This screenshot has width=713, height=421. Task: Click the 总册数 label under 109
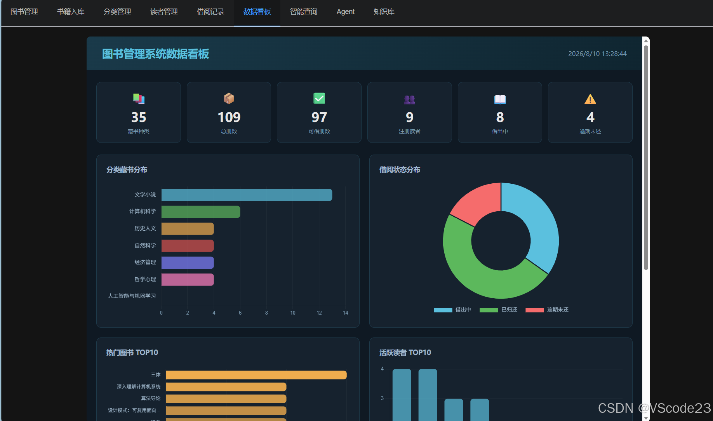pos(229,131)
